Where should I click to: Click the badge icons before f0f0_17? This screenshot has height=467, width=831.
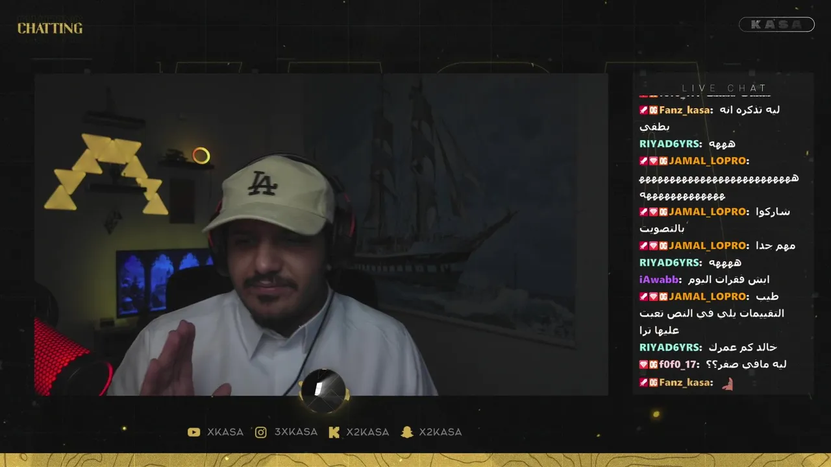point(649,365)
